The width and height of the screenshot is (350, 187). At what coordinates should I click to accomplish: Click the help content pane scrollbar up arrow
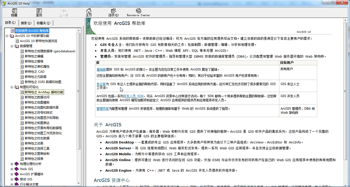coord(346,21)
